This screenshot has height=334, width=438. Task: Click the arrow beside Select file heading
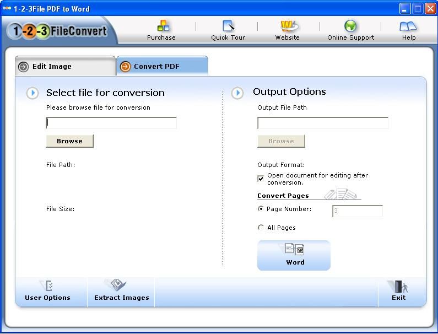[33, 93]
